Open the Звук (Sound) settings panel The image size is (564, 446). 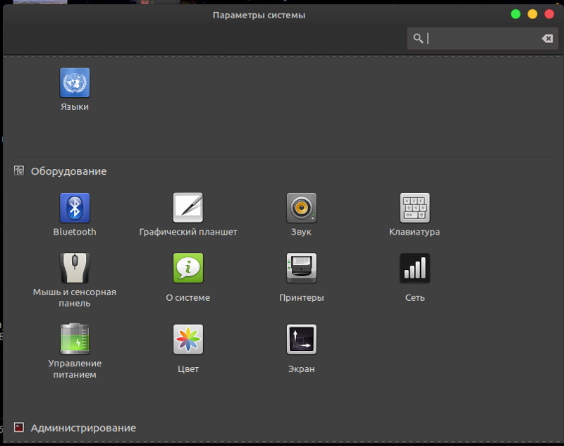(301, 209)
